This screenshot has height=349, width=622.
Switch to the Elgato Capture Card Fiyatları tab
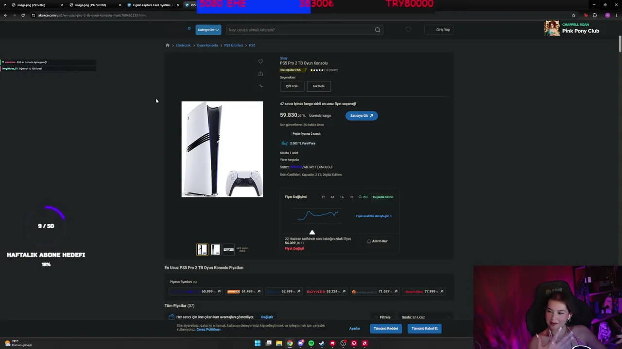153,5
